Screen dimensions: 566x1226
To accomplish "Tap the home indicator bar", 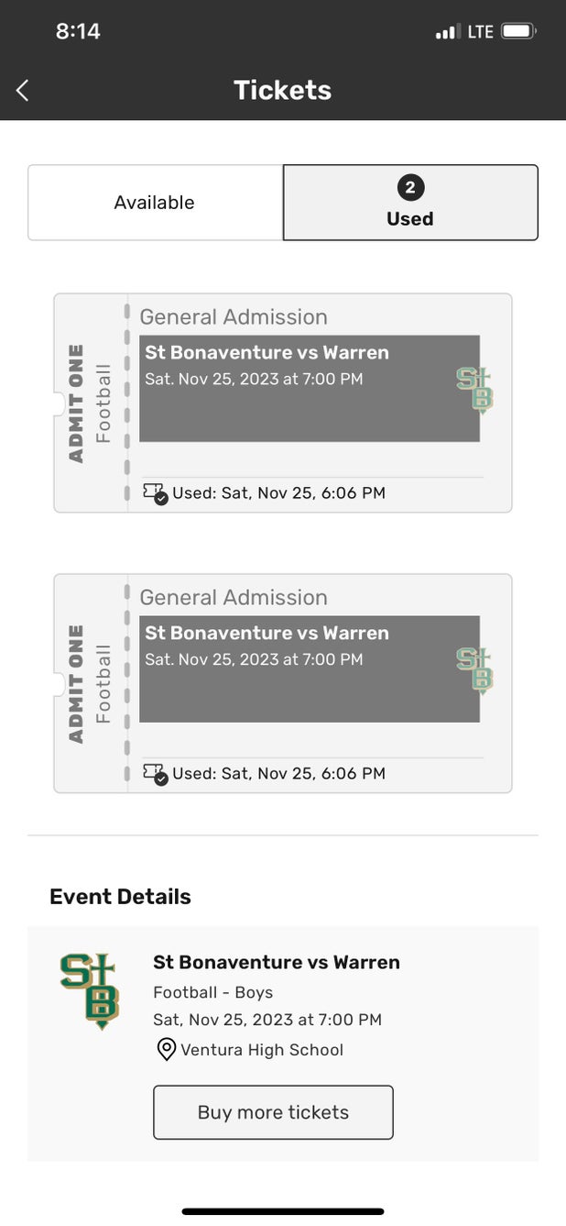I will (282, 1211).
